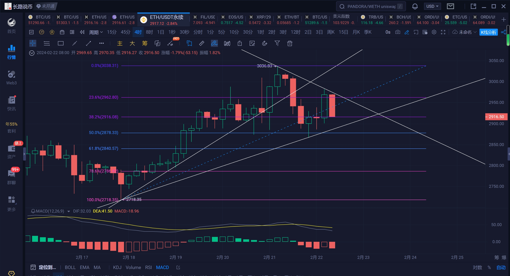Toggle the % percentage scale

(489, 268)
